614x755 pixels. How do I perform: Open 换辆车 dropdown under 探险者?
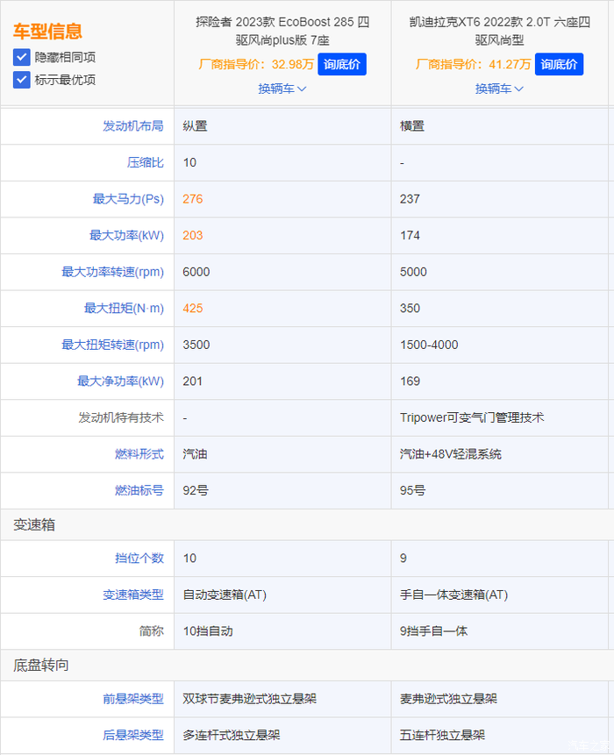click(282, 89)
